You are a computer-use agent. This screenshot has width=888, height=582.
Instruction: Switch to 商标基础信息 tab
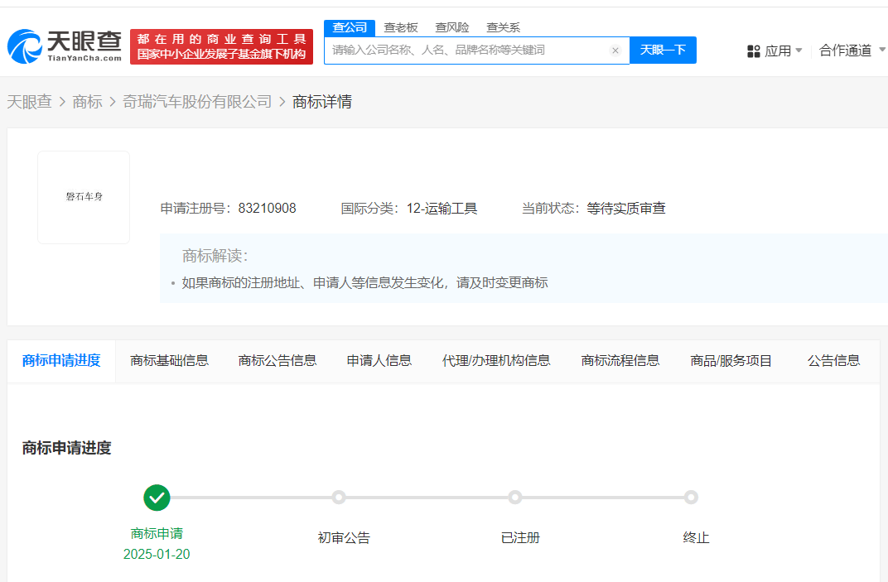[169, 361]
